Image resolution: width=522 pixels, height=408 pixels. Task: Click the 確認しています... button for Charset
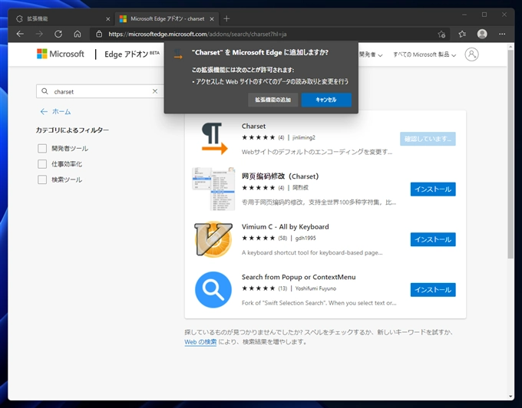(x=428, y=139)
